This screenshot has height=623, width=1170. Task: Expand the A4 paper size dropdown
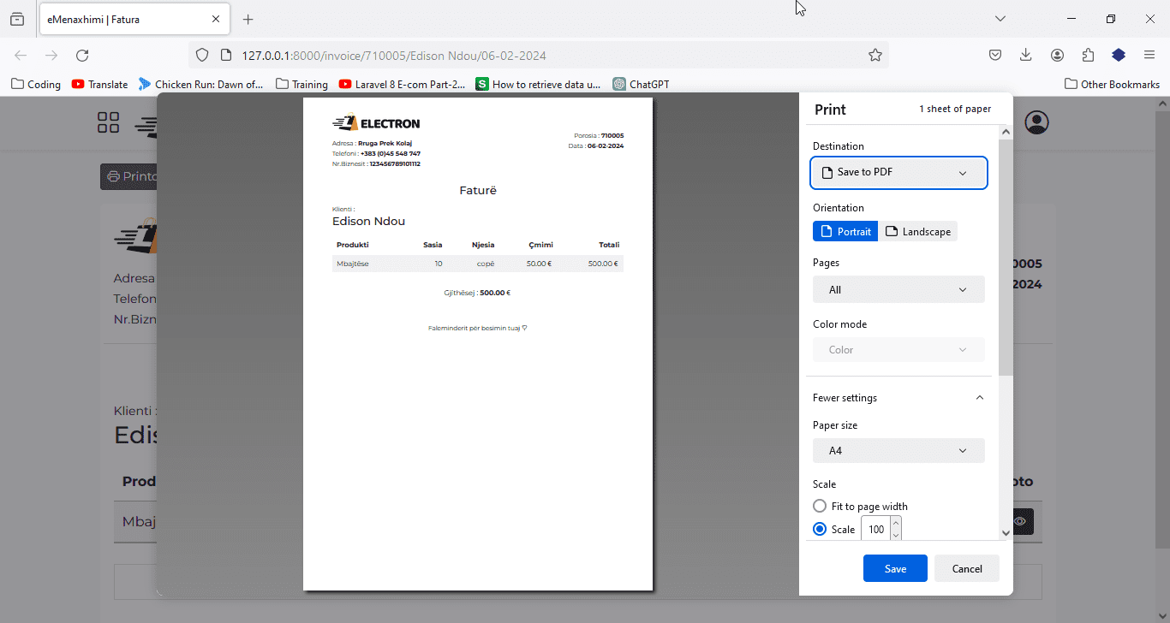coord(898,451)
